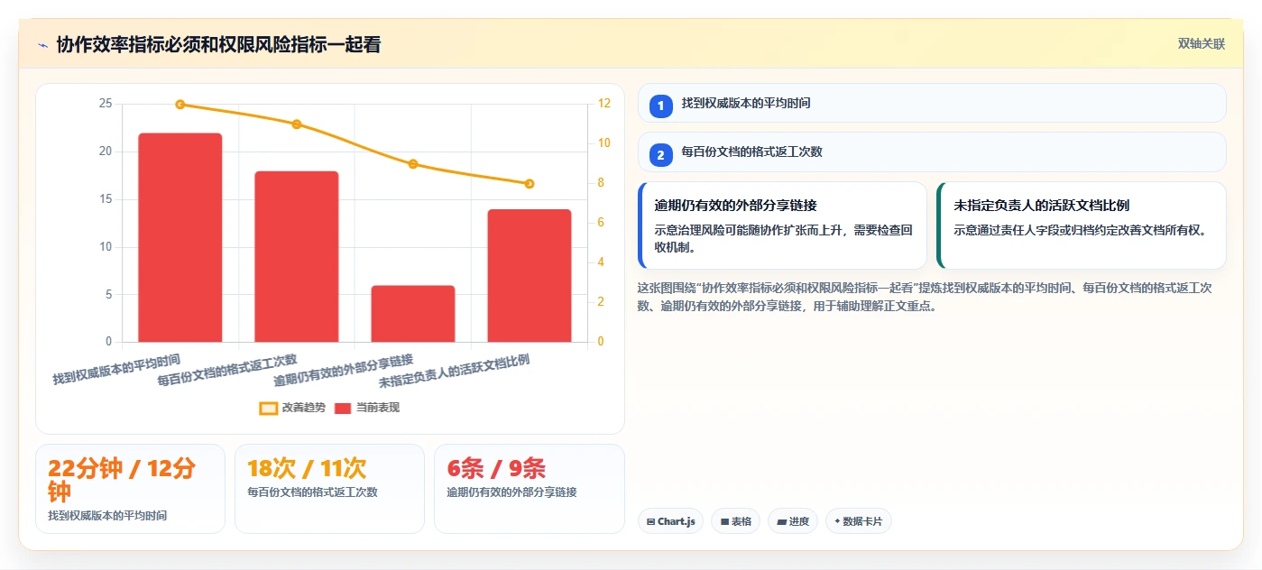Click the red bar for 每百份文档的格式返工次数
This screenshot has height=570, width=1262.
(297, 256)
